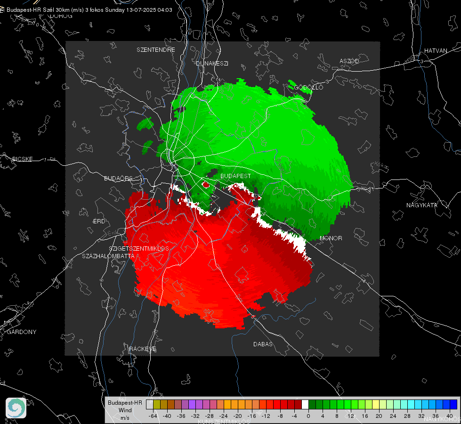Image resolution: width=461 pixels, height=424 pixels.
Task: Click the SZÁZHALOMBATTA town label
Action: coord(108,256)
